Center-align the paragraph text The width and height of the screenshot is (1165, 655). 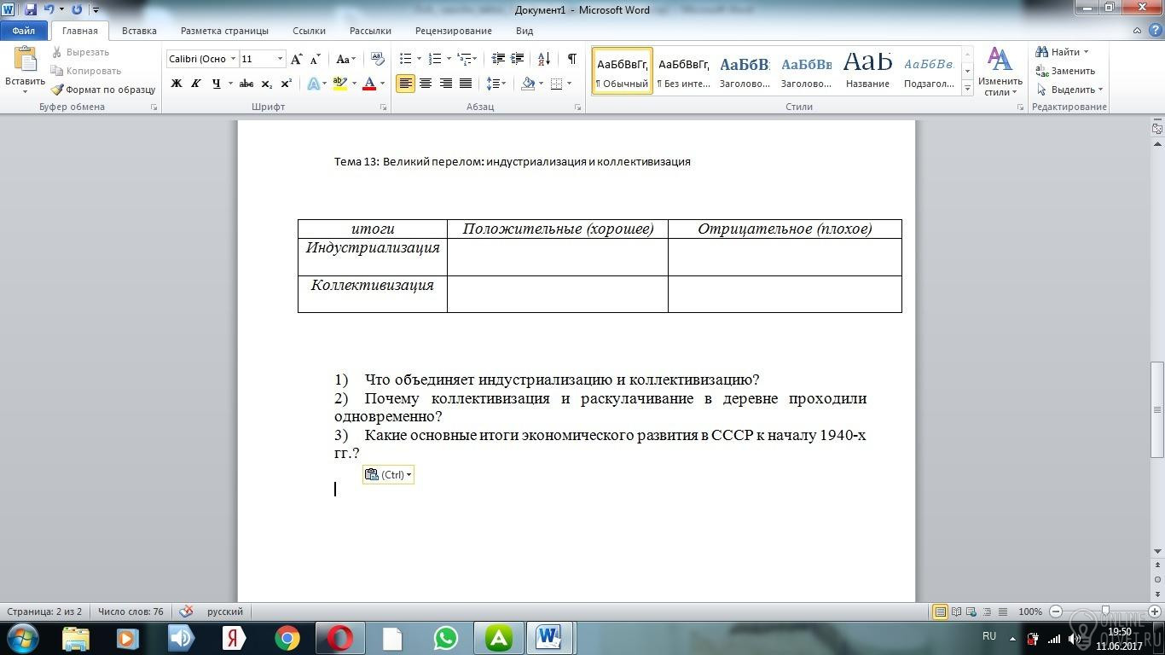click(x=425, y=84)
